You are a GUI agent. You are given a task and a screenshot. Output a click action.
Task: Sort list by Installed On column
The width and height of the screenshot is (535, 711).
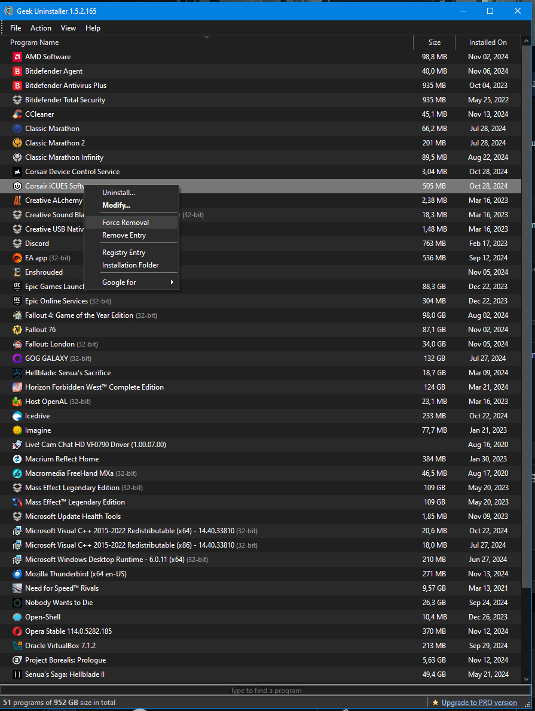[x=488, y=42]
